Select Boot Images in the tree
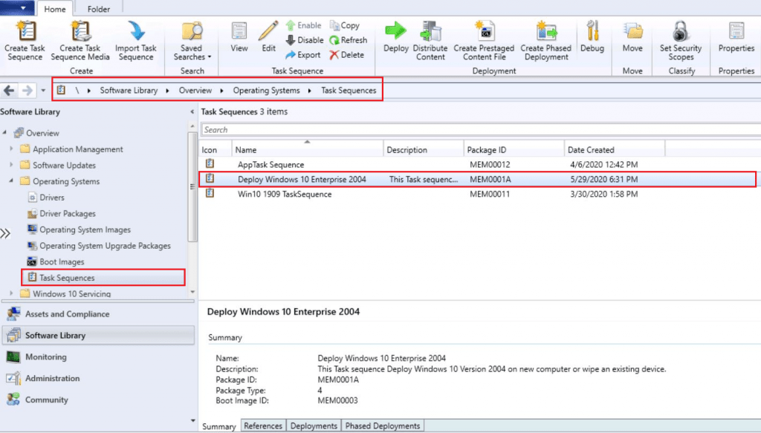 pyautogui.click(x=62, y=261)
